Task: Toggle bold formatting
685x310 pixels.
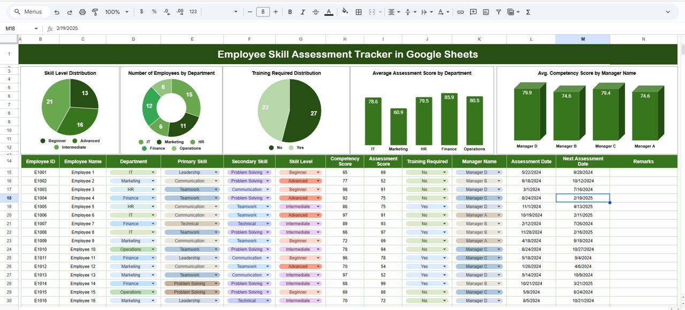Action: (x=290, y=11)
